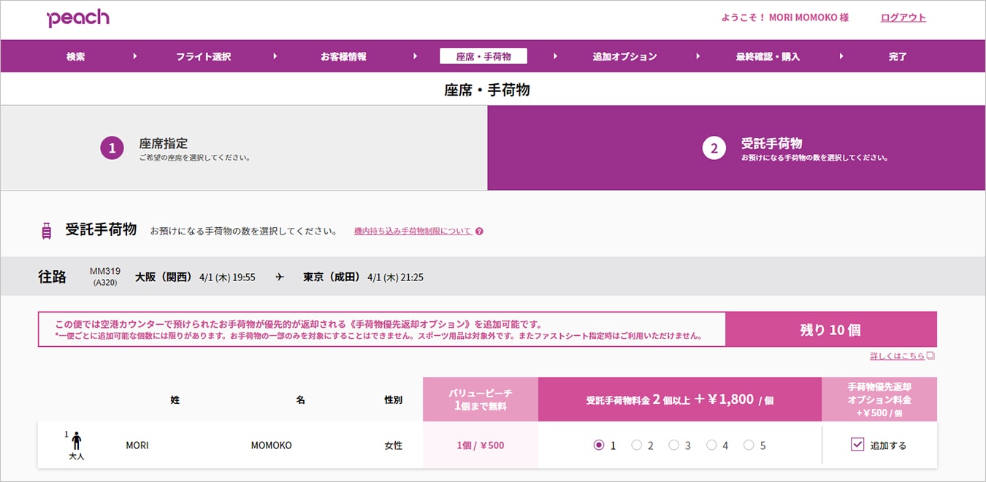The image size is (986, 482).
Task: Click arrival 東京（成田） 4/1 21:25
Action: click(363, 278)
